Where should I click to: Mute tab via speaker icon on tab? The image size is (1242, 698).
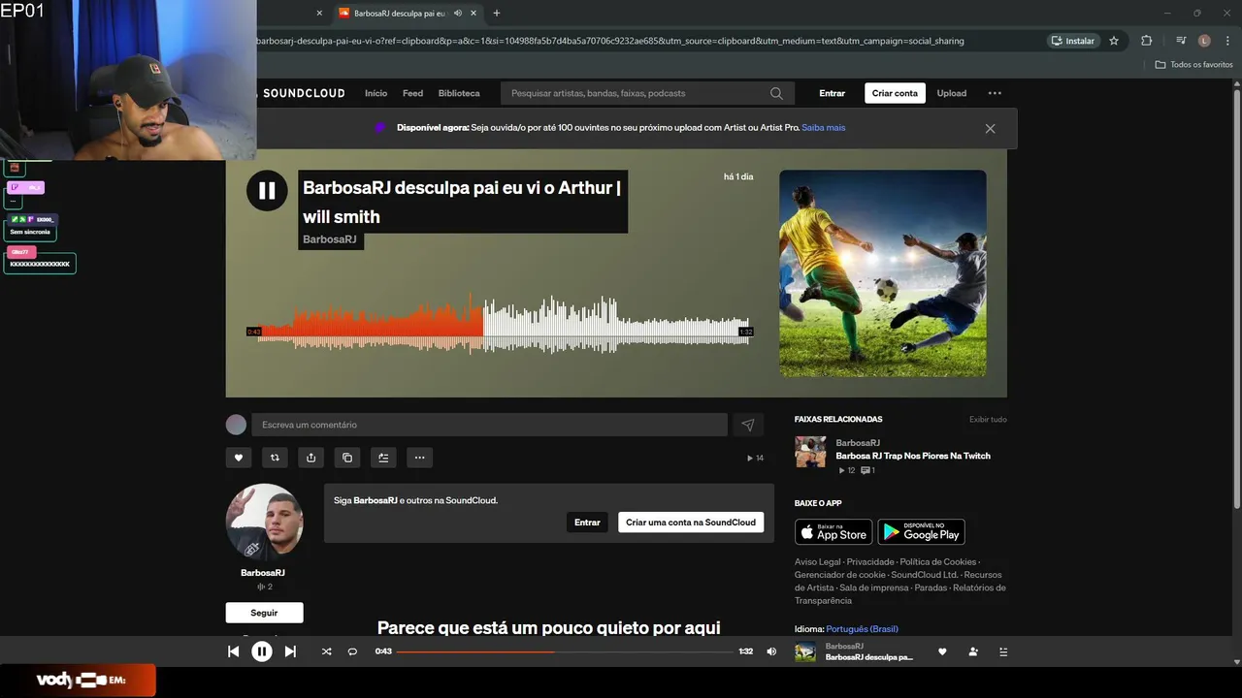point(458,14)
